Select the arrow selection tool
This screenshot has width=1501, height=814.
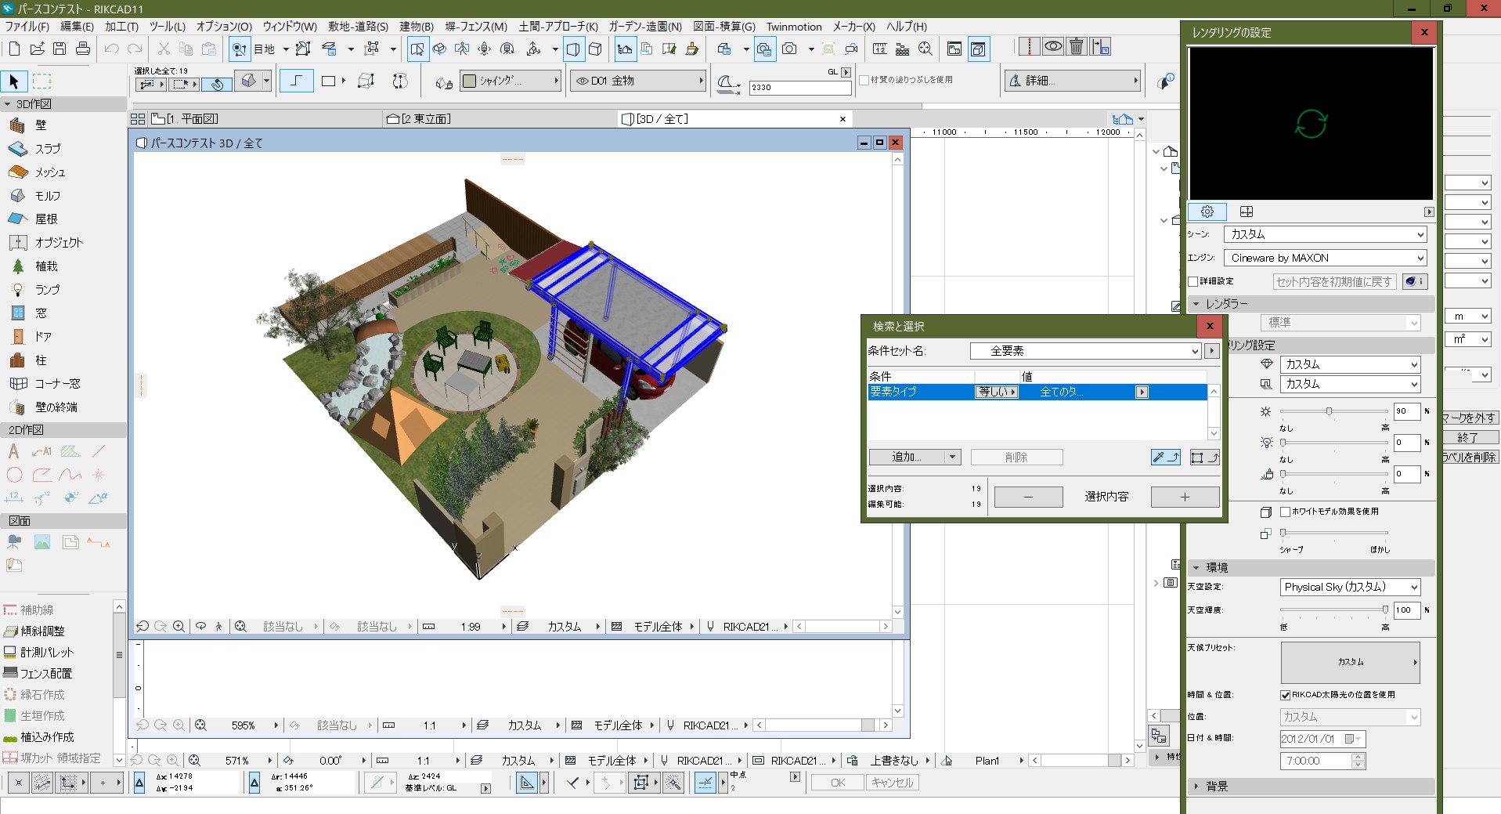point(14,81)
